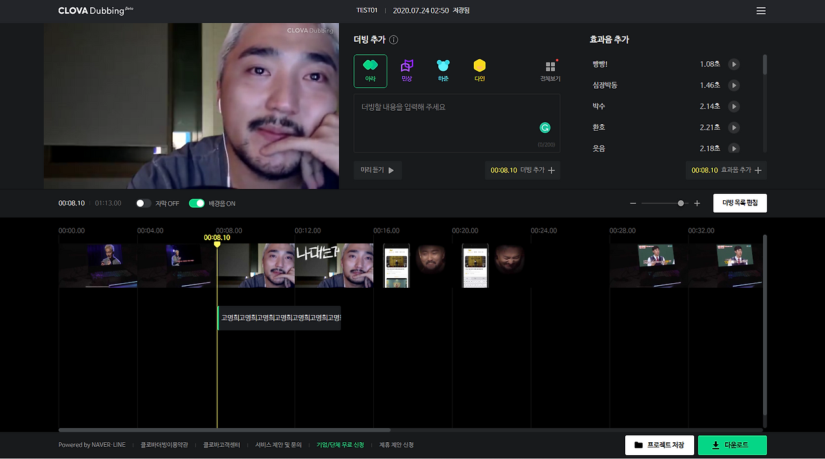
Task: Click 효과음 추가 add button
Action: pos(726,170)
